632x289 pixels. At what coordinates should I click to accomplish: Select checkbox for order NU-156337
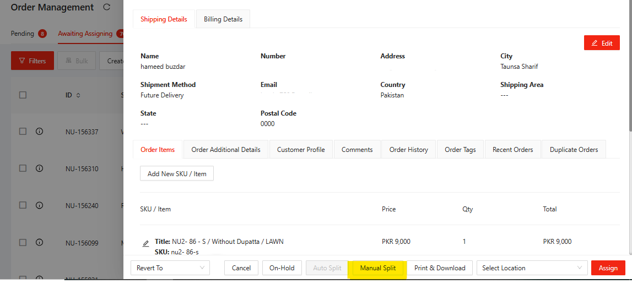tap(23, 132)
